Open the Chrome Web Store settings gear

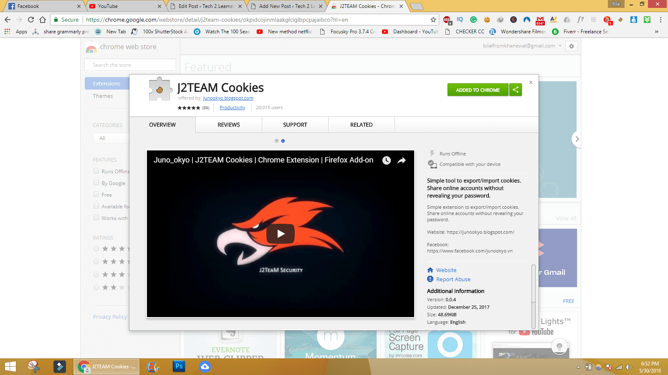(x=571, y=46)
